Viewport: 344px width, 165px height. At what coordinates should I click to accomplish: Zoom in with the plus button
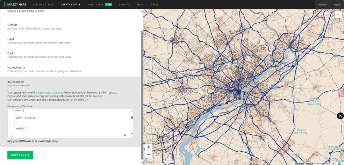pyautogui.click(x=149, y=147)
